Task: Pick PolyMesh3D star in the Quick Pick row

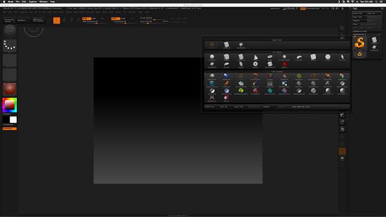Action: coord(241,45)
